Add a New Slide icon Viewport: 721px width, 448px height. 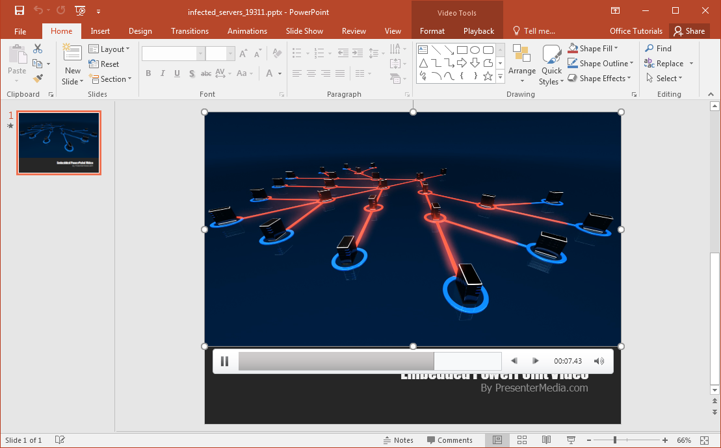tap(72, 53)
